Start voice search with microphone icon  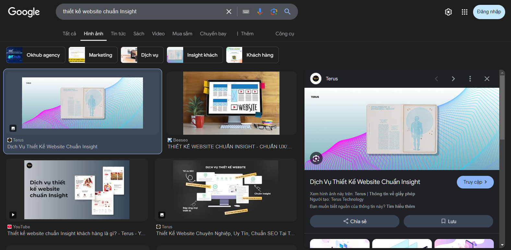coord(260,12)
